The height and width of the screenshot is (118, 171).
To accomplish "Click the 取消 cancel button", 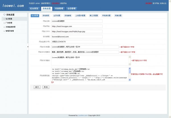I will click(x=46, y=87).
